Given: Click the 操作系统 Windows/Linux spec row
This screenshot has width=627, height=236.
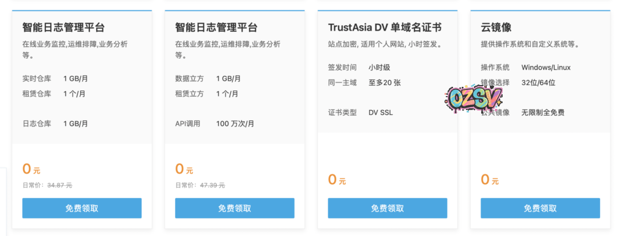Looking at the screenshot, I should 526,67.
